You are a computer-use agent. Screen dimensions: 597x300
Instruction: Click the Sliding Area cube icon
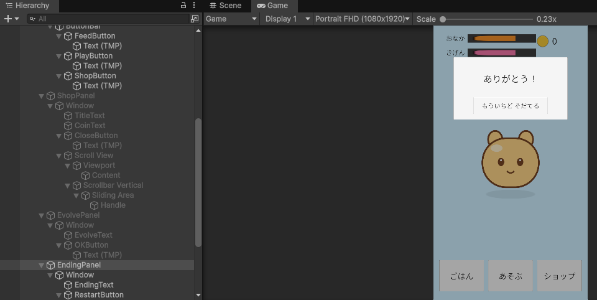coord(85,195)
